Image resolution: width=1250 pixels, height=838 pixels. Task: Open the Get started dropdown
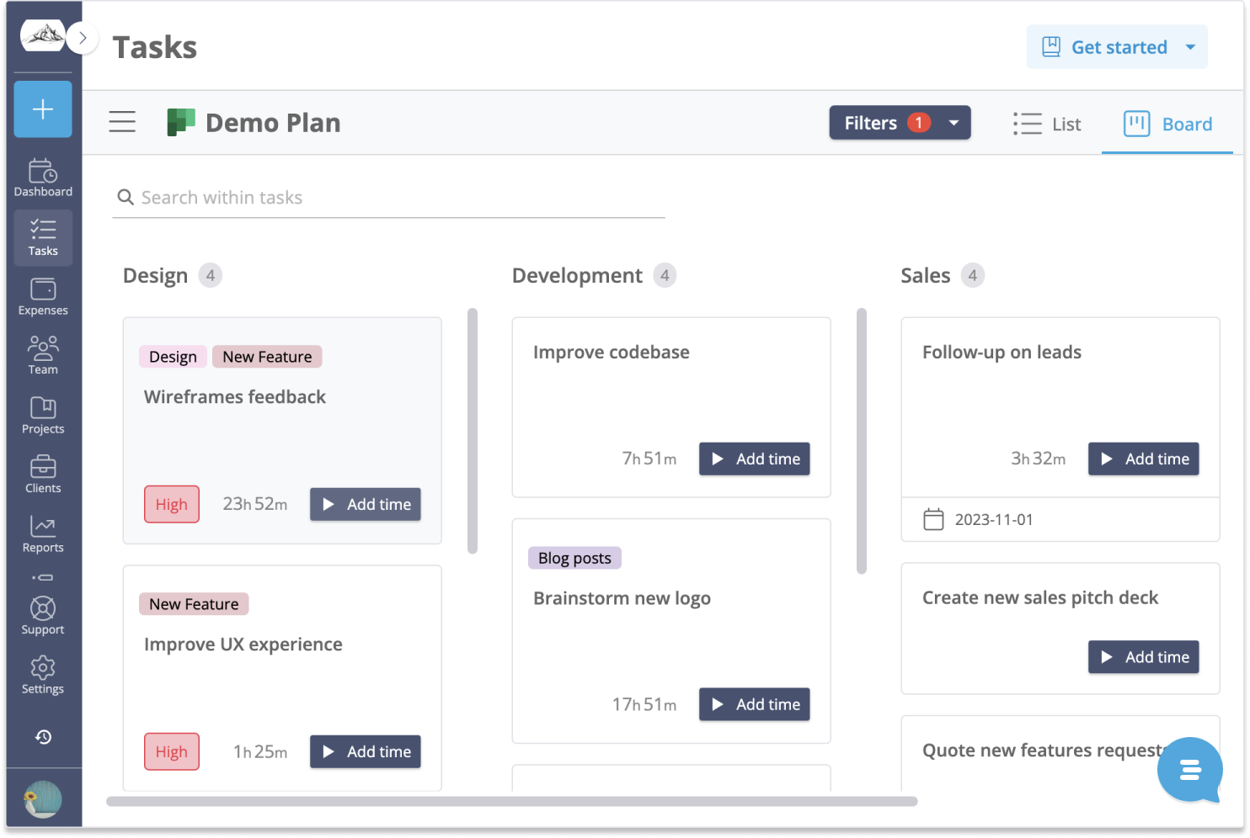1117,46
